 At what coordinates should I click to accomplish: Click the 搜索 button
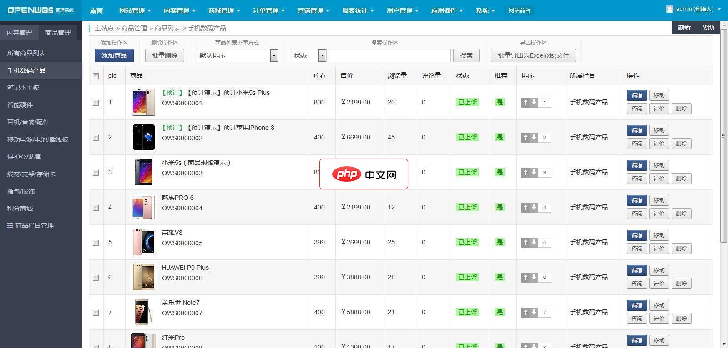tap(466, 55)
